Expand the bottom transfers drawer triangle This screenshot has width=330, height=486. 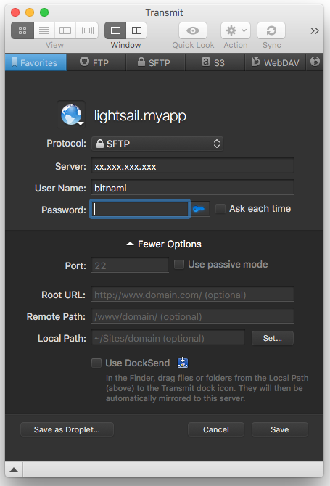[x=14, y=469]
